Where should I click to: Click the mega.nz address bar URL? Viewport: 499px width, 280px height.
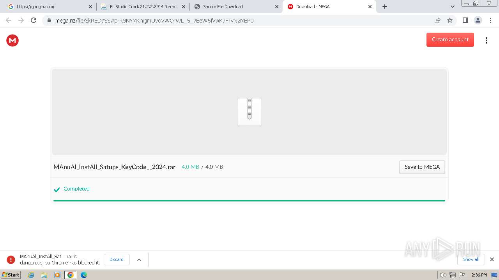154,21
